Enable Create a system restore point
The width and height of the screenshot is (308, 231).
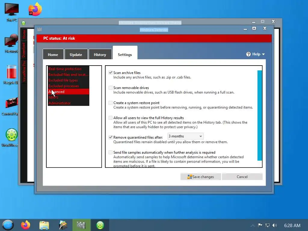(111, 103)
